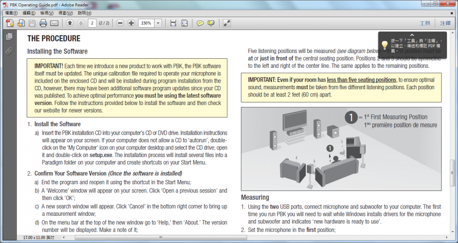Zoom out with the minus icon
Screen dimensions: 458x243
pyautogui.click(x=120, y=23)
